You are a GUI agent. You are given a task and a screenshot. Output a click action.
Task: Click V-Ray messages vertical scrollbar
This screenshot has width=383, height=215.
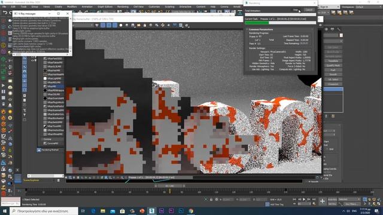click(71, 35)
